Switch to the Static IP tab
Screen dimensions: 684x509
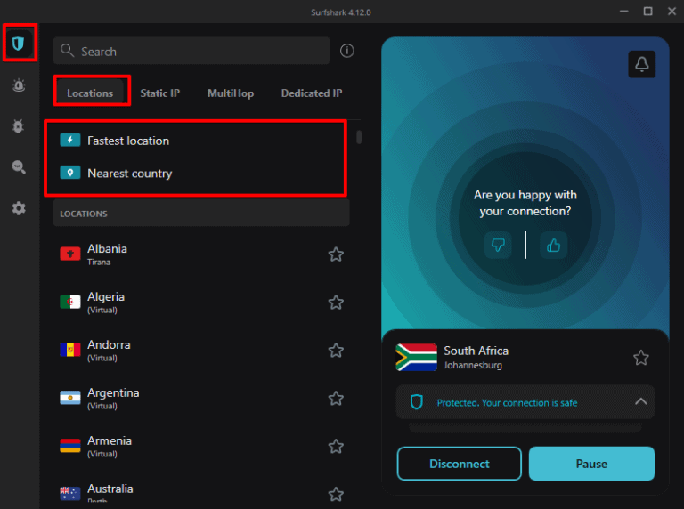click(159, 93)
